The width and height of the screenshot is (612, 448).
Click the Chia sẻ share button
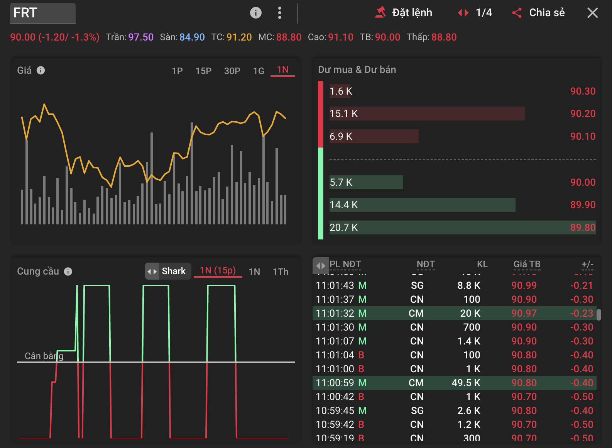[538, 13]
